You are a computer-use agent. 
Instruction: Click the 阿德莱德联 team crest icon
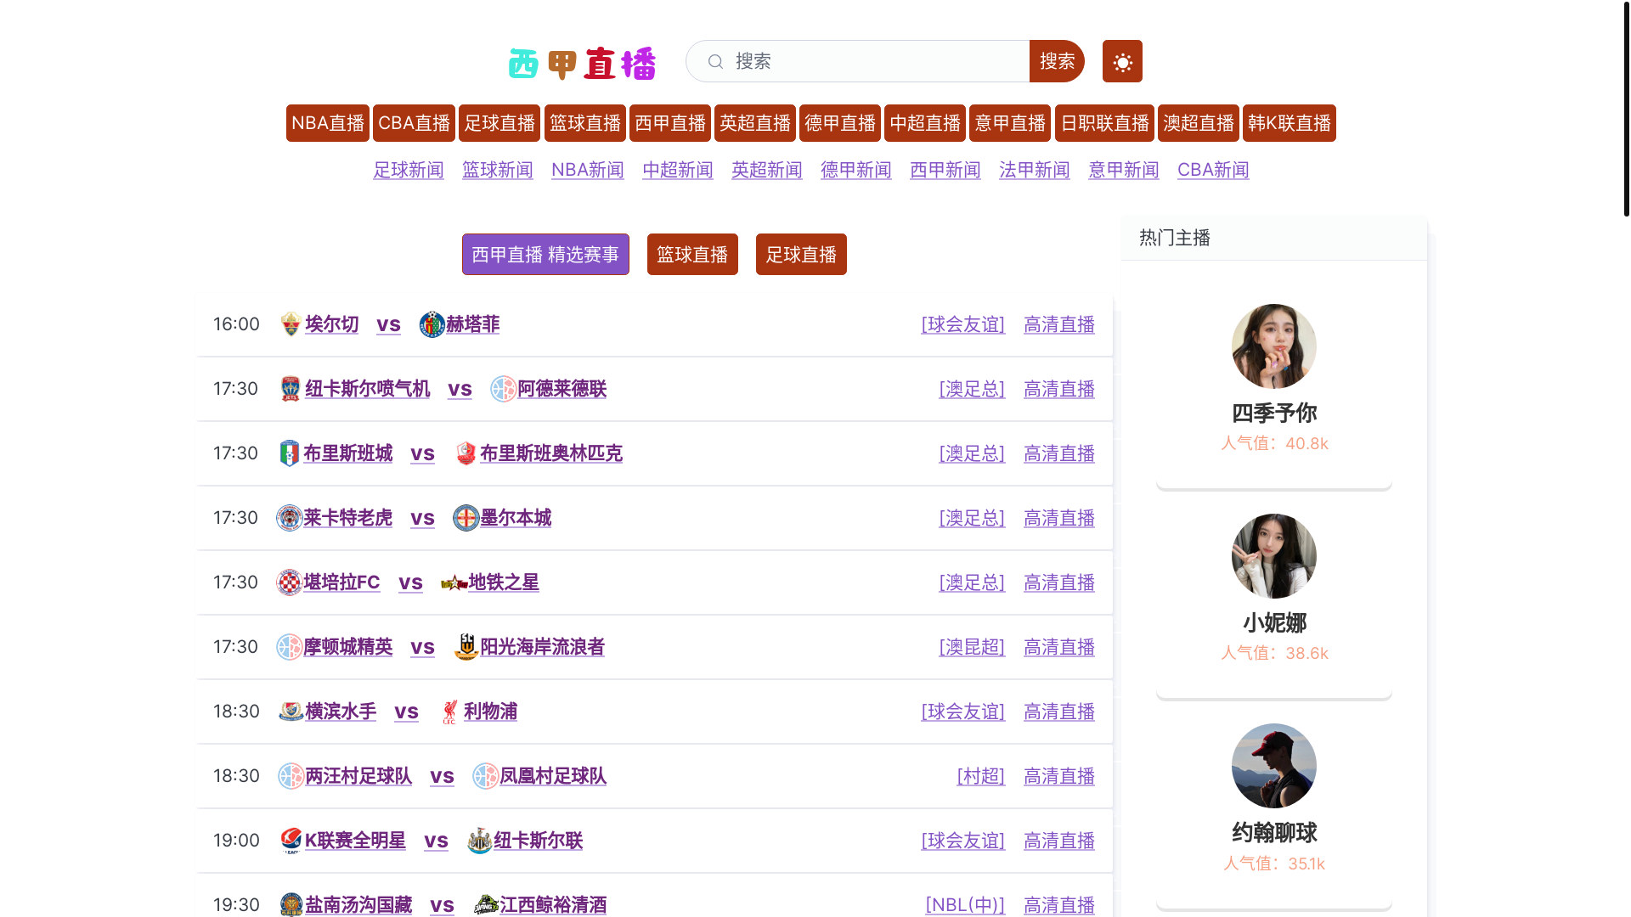coord(503,389)
